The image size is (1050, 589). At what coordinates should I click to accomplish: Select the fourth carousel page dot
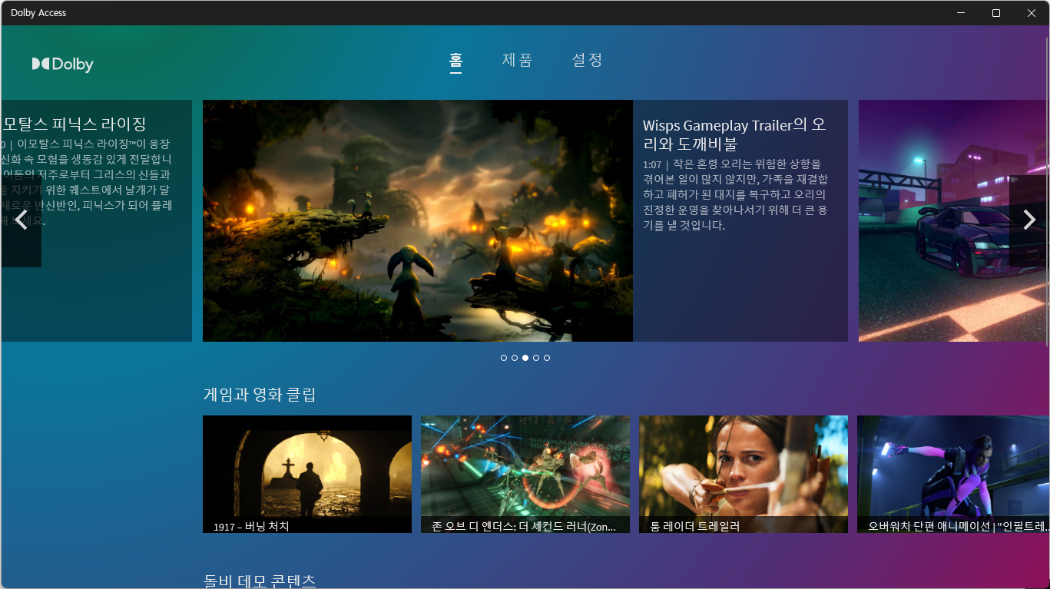coord(536,358)
